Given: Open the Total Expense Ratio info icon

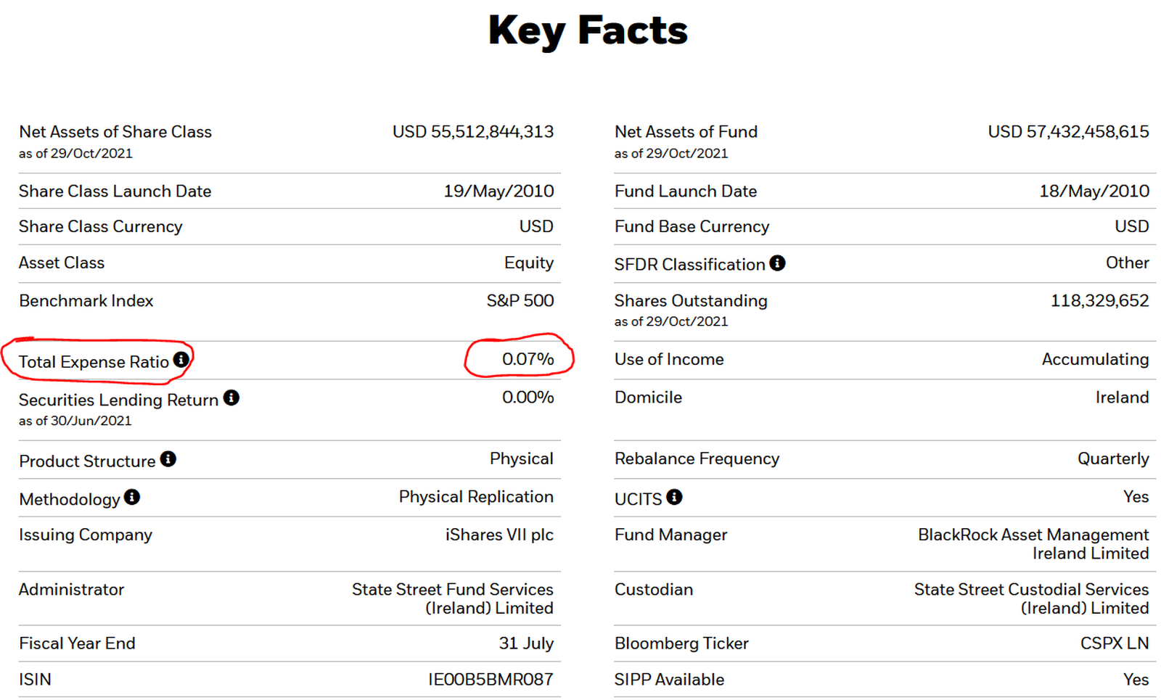Looking at the screenshot, I should pyautogui.click(x=181, y=359).
